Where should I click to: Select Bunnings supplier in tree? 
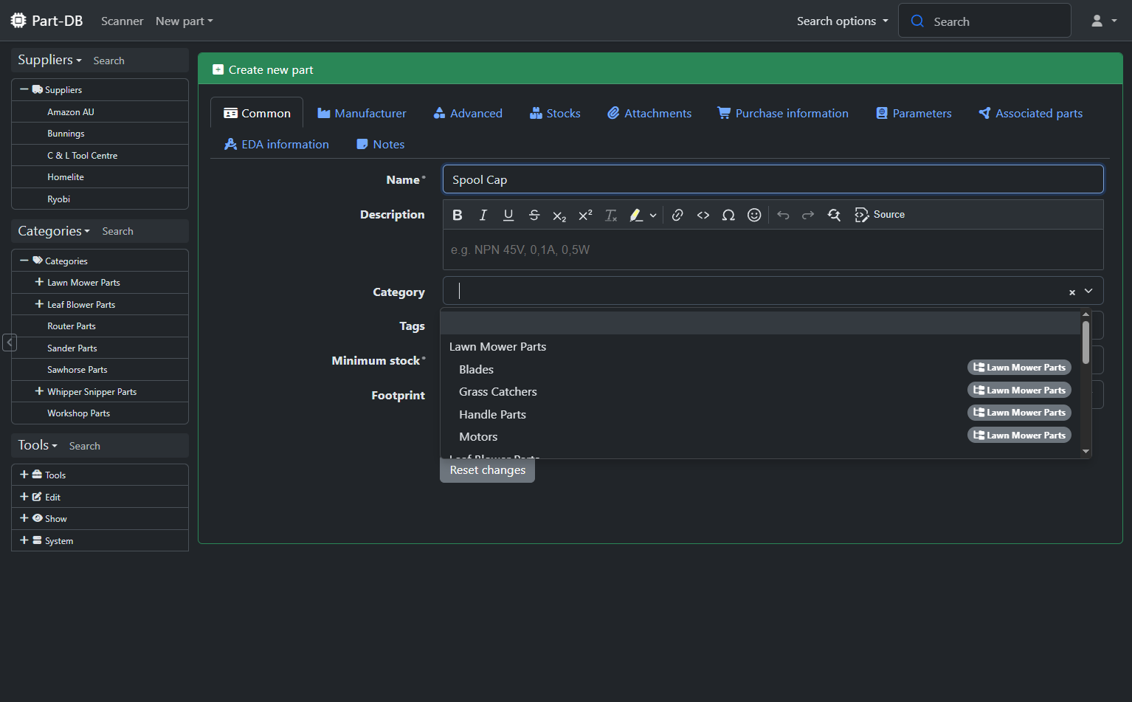66,134
